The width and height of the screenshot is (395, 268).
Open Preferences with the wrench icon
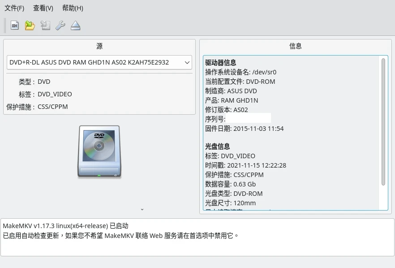[x=60, y=26]
